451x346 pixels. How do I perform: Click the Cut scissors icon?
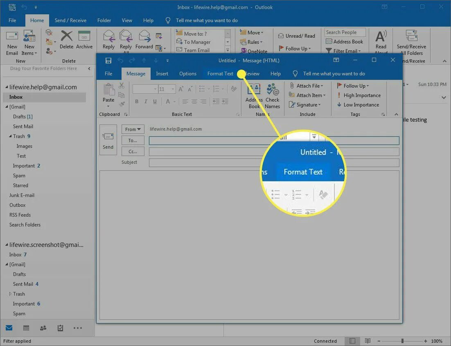click(122, 86)
